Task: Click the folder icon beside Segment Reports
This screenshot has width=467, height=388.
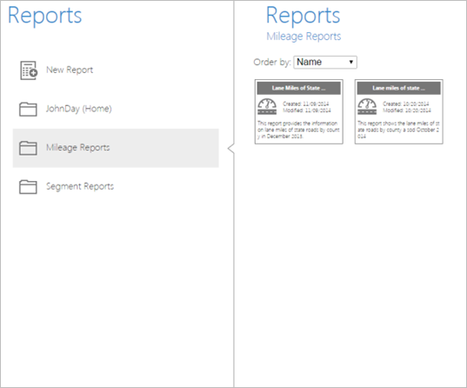Action: [x=28, y=186]
